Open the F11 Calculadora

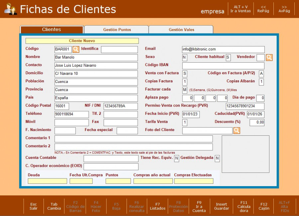pos(244,206)
